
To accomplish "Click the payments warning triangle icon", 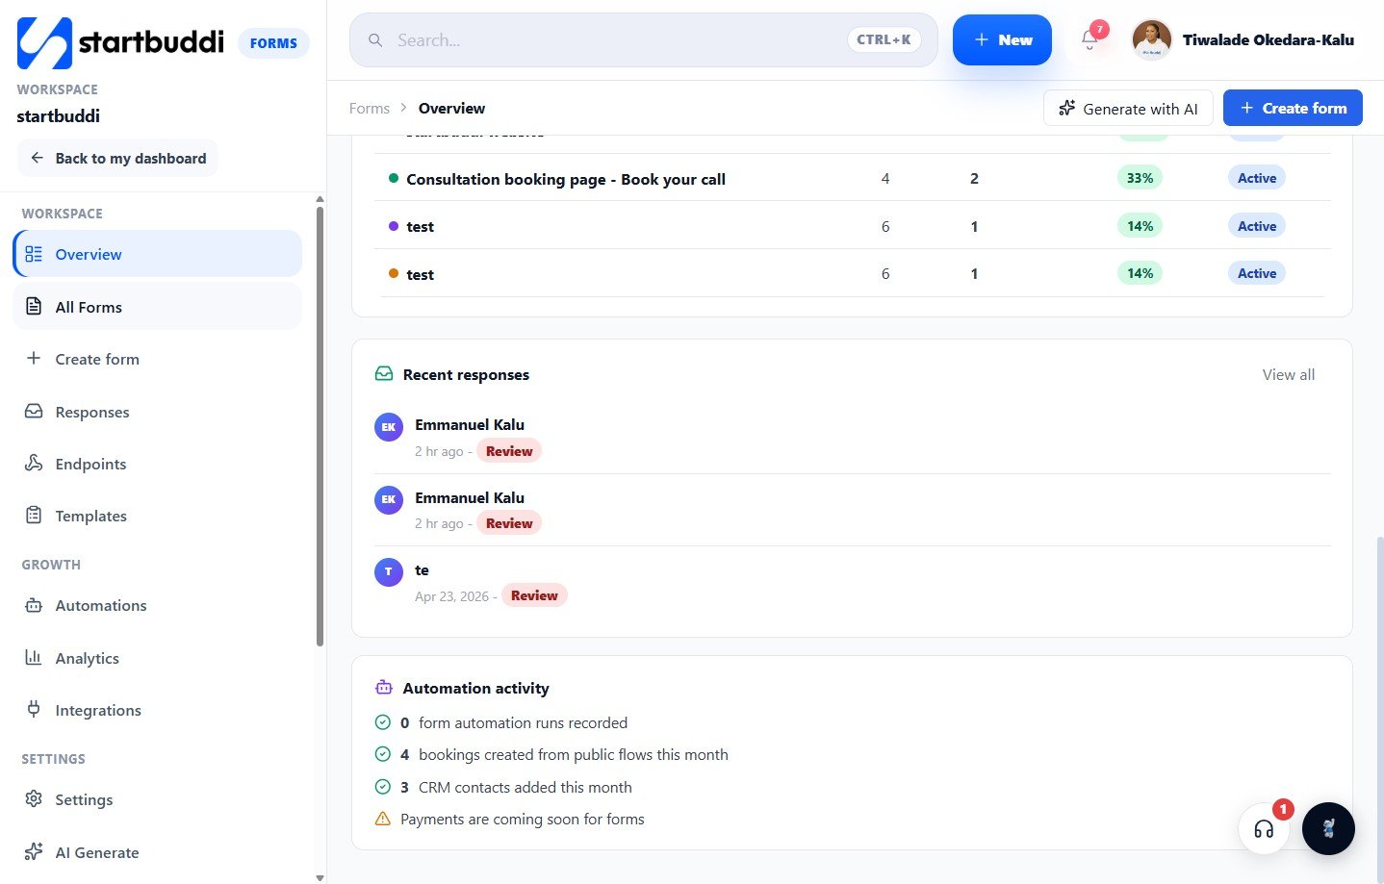I will pyautogui.click(x=382, y=819).
